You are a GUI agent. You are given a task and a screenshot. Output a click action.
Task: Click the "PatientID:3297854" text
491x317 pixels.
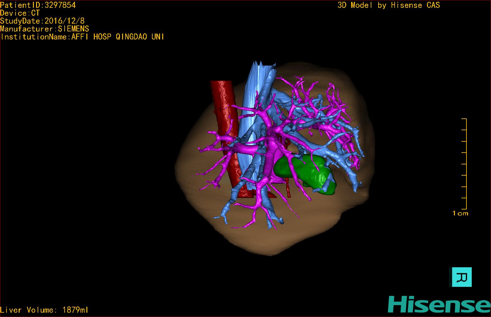click(38, 5)
